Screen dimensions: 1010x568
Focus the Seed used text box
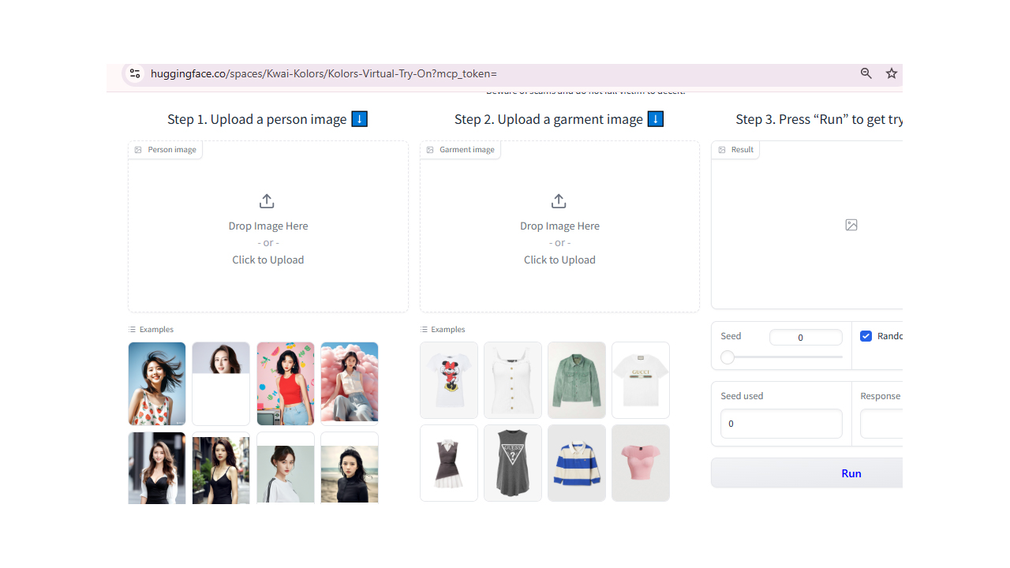pos(780,424)
